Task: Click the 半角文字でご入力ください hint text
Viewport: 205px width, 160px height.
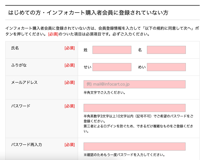Action: pyautogui.click(x=104, y=92)
